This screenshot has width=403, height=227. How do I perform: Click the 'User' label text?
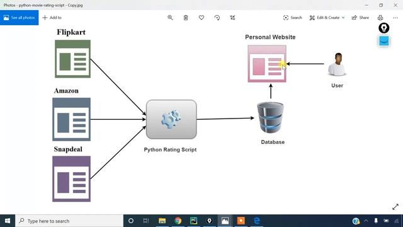pyautogui.click(x=337, y=86)
